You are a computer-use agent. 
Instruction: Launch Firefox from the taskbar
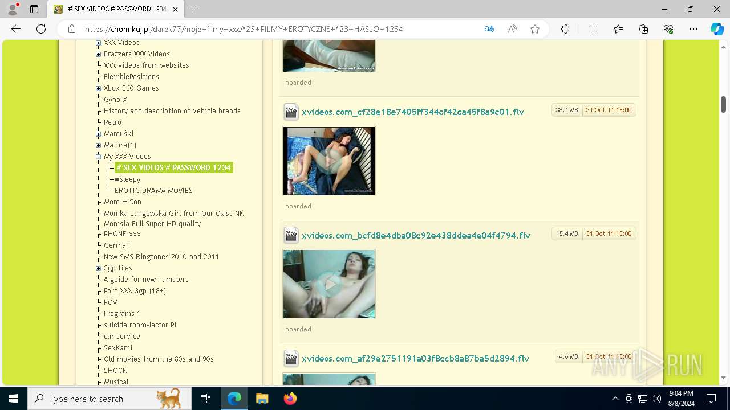pos(290,399)
